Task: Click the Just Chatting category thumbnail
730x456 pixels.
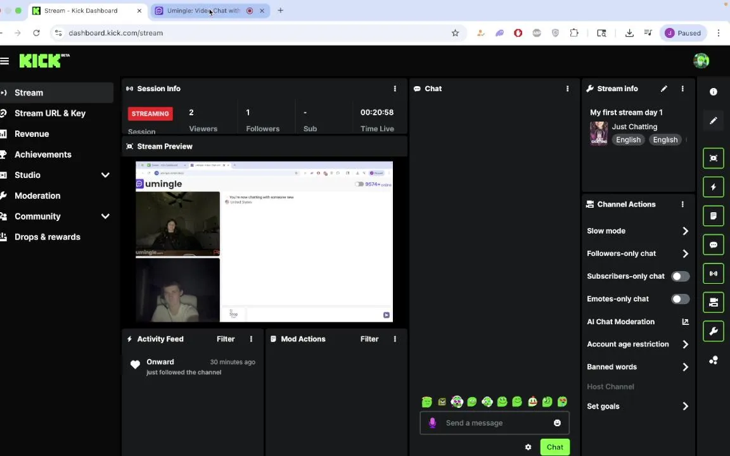Action: (599, 134)
